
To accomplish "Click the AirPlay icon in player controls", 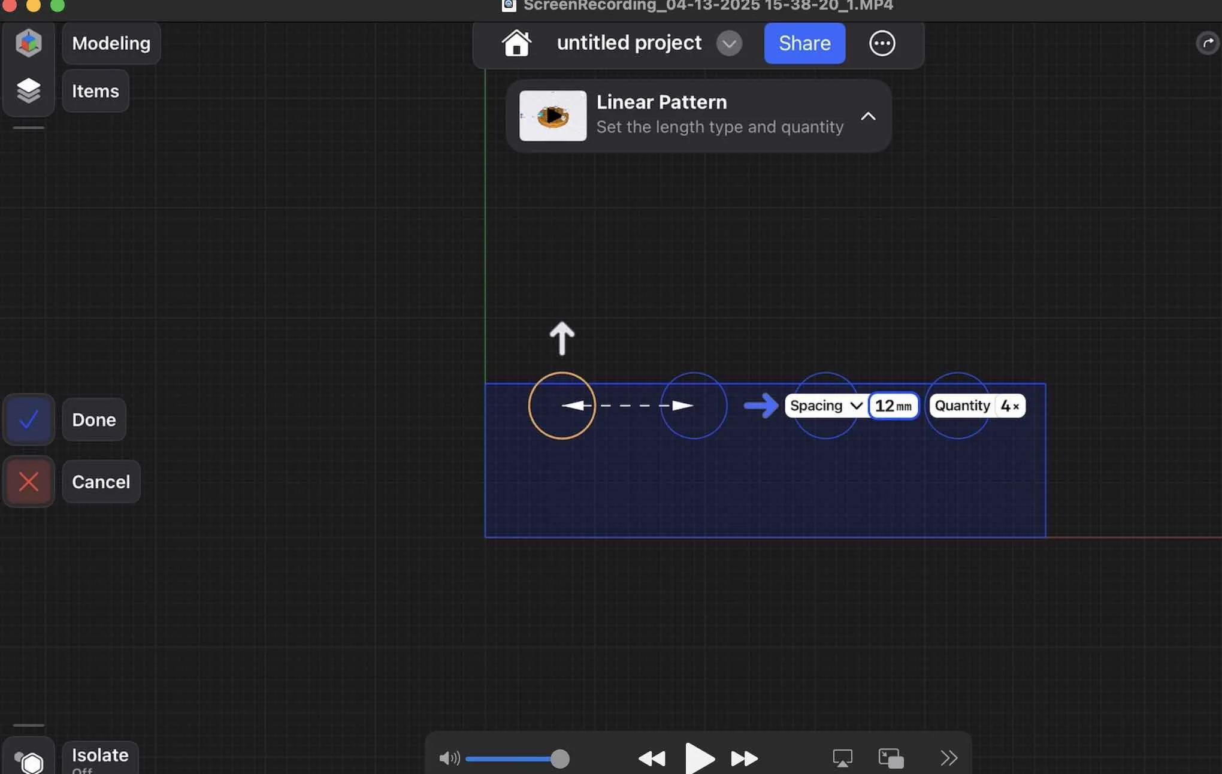I will click(842, 758).
